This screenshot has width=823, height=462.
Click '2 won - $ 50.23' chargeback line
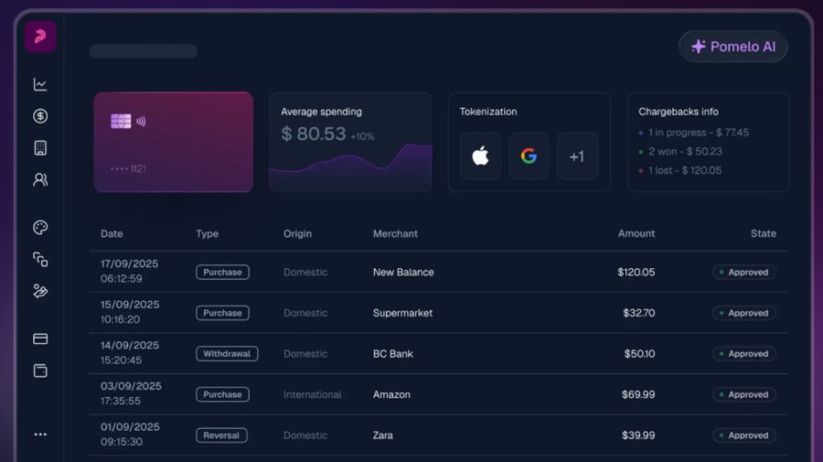click(680, 151)
